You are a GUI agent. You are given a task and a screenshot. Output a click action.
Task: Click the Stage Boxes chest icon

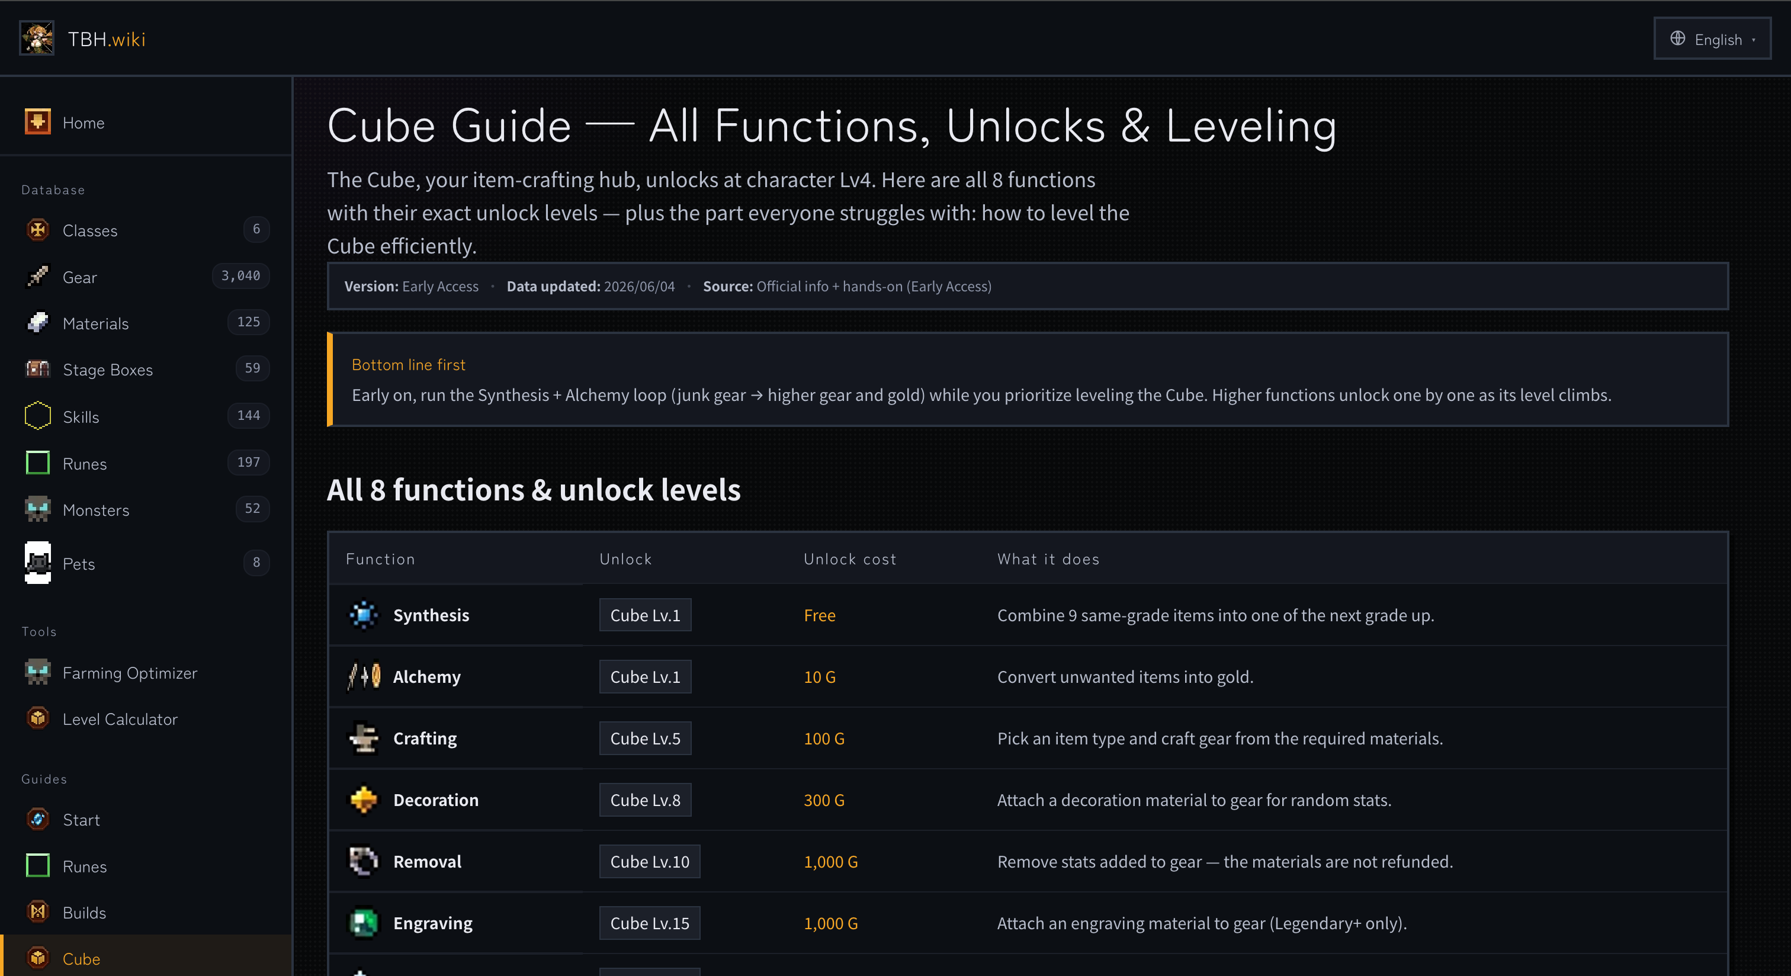(x=37, y=369)
